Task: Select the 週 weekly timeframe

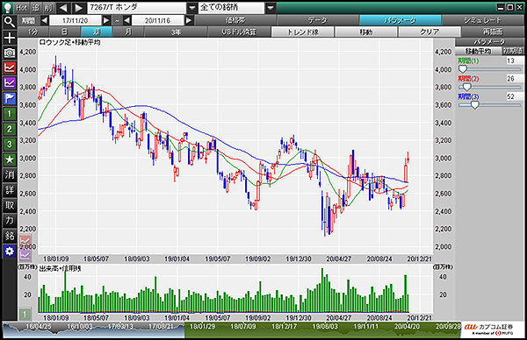Action: [x=97, y=32]
